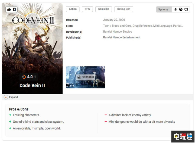
Task: Click the Code Vein II cover art
Action: point(32,48)
